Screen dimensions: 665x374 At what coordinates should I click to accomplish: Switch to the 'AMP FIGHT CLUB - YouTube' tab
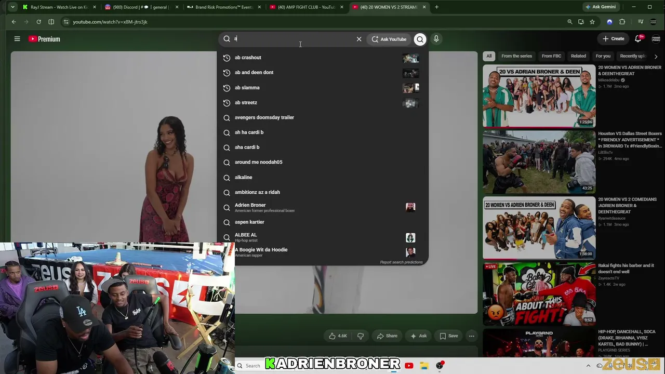(x=306, y=7)
